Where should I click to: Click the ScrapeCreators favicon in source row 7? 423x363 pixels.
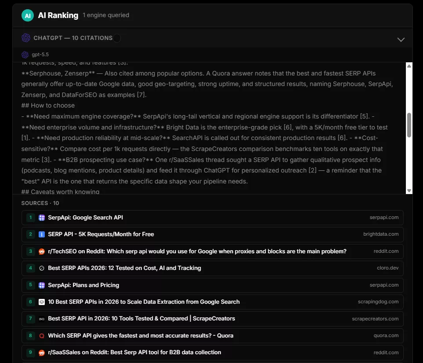click(42, 319)
